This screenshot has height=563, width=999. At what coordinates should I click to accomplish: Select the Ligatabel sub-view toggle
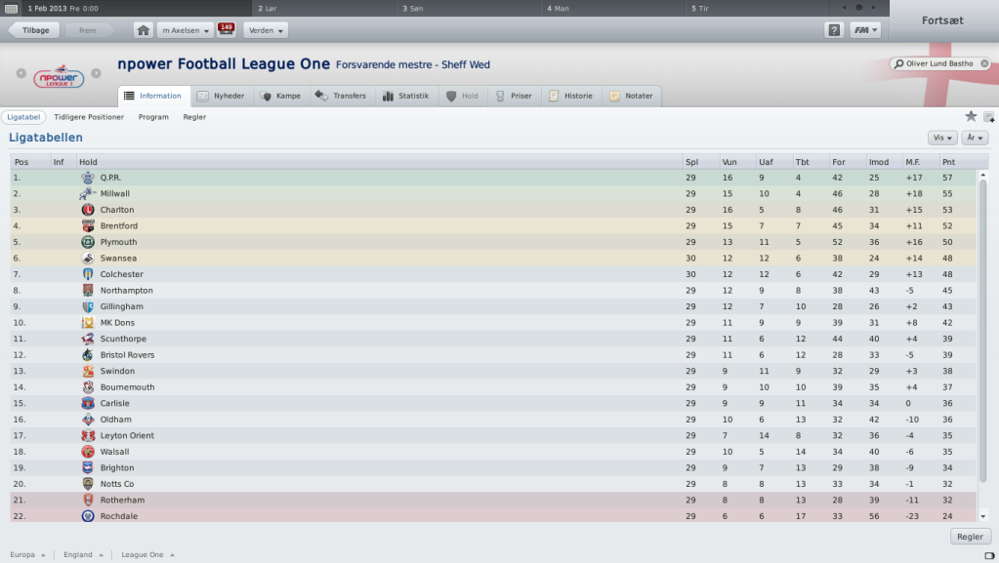tap(23, 117)
